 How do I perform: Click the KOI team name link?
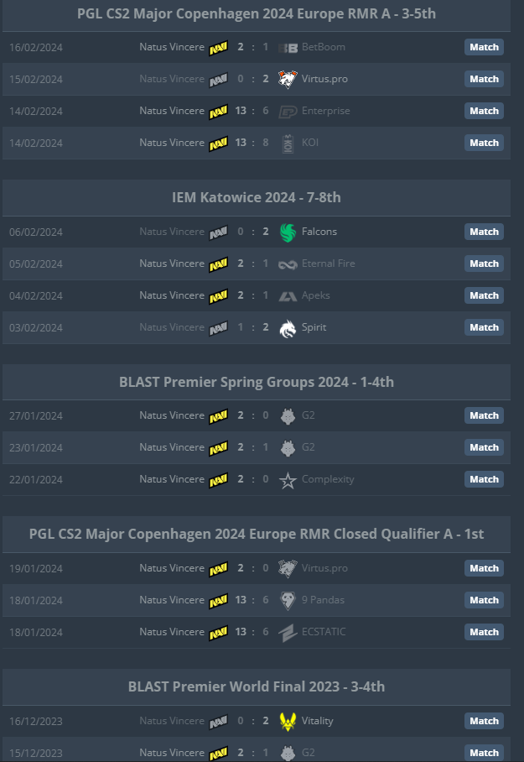coord(310,143)
